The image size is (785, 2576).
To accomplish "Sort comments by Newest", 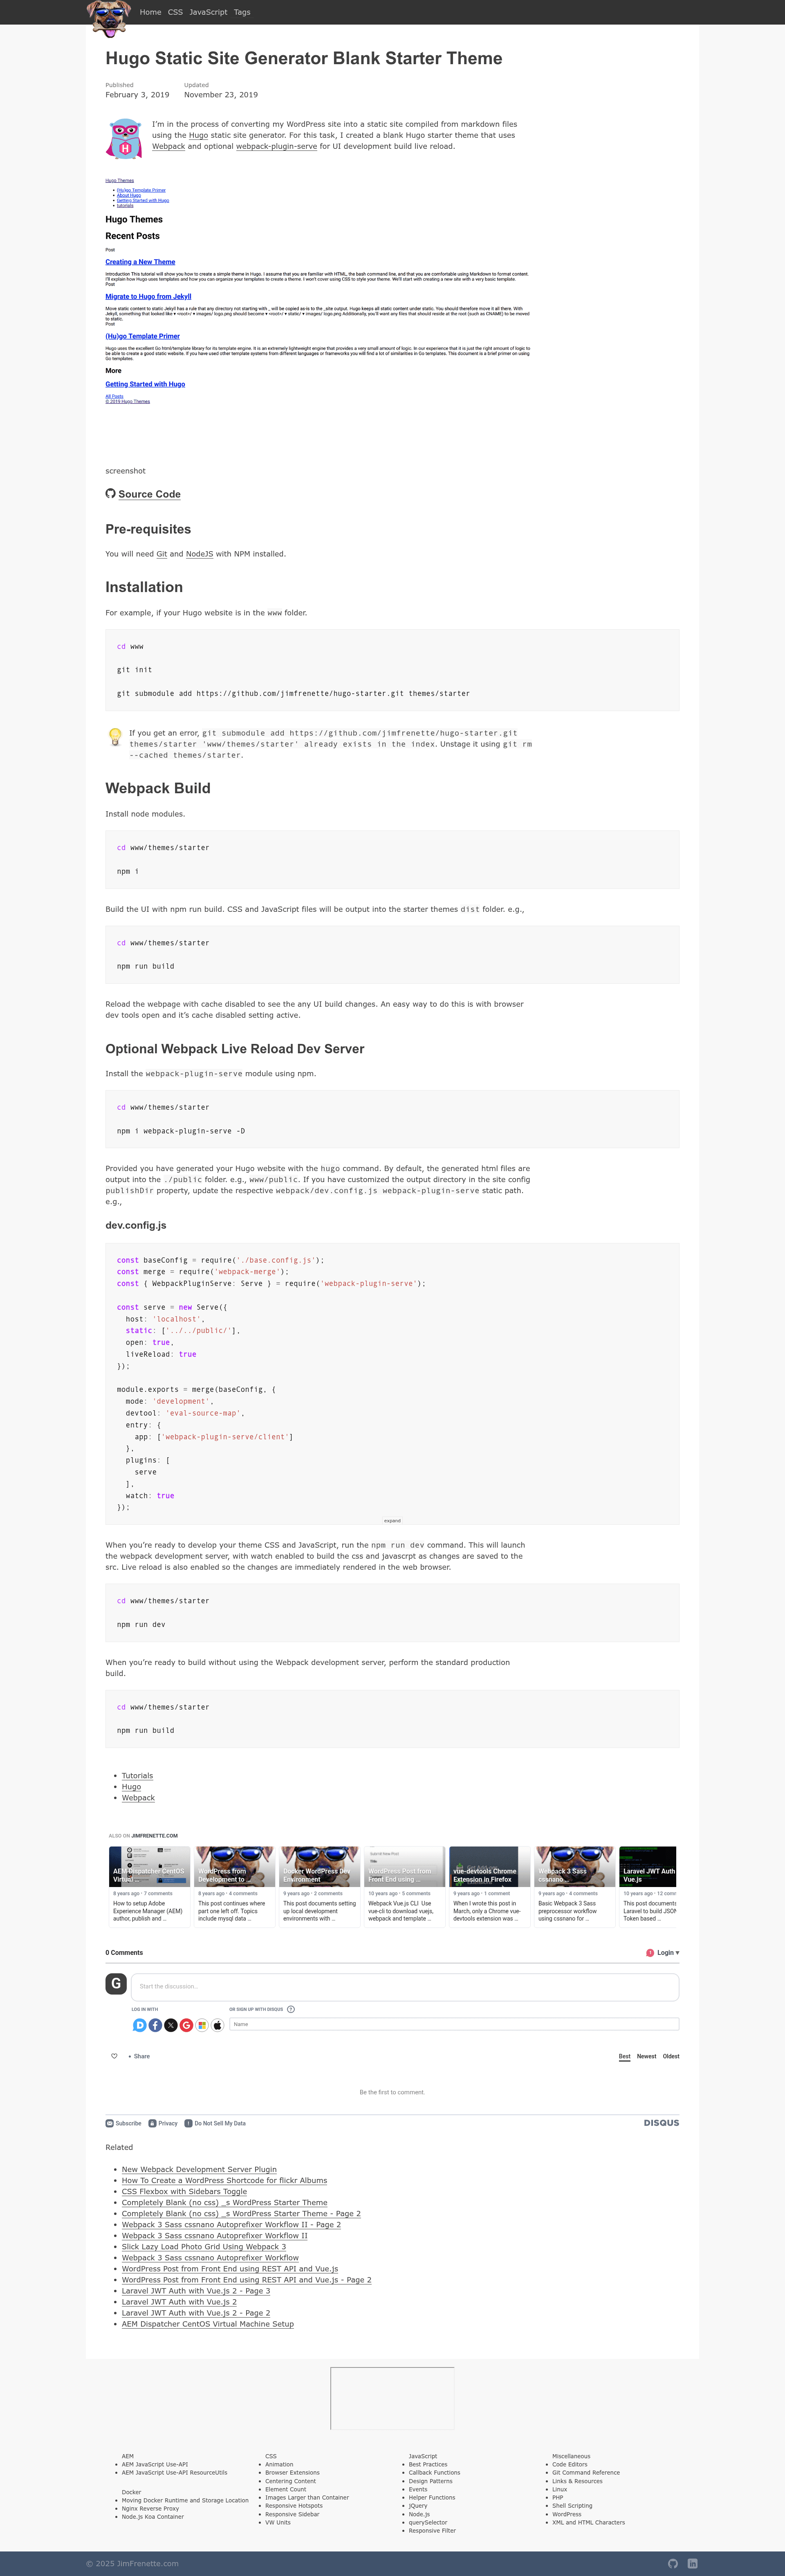I will pos(647,2056).
